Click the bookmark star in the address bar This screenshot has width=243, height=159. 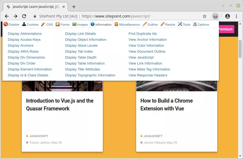coord(205,16)
